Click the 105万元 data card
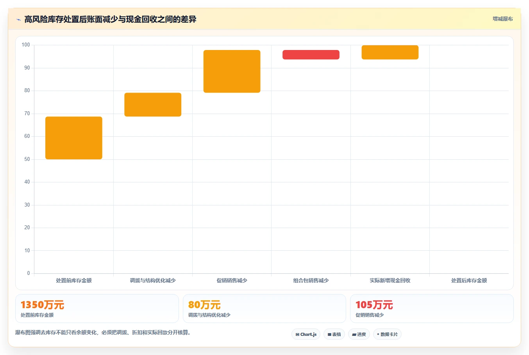 click(432, 309)
